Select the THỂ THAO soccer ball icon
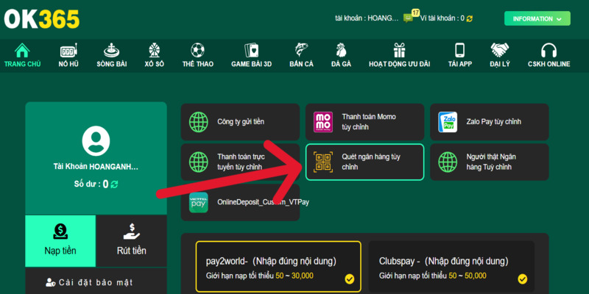 coord(197,51)
